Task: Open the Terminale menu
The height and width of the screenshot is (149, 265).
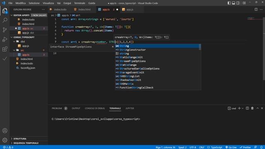Action: click(x=79, y=3)
